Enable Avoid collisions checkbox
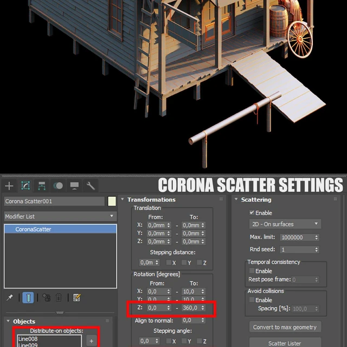The height and width of the screenshot is (347, 347). coord(252,300)
